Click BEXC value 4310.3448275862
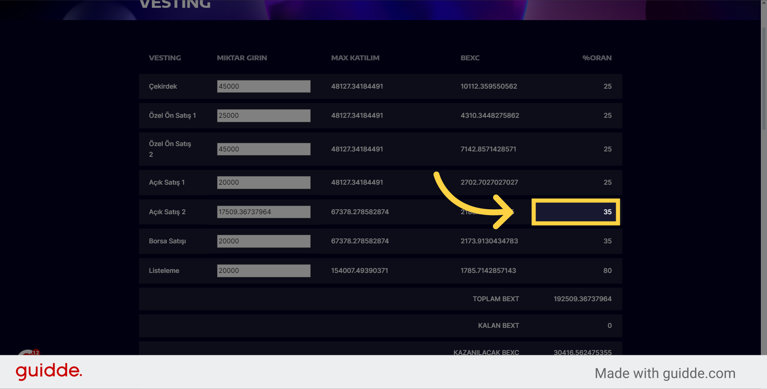The height and width of the screenshot is (389, 767). click(x=490, y=116)
